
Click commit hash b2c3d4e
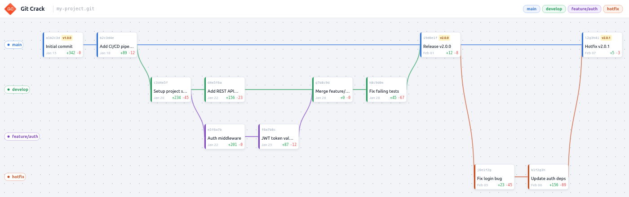click(107, 38)
